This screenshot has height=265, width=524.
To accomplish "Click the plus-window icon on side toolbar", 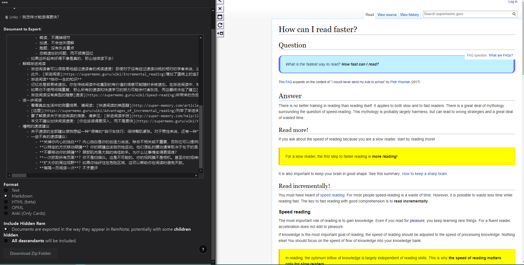I will [x=220, y=33].
